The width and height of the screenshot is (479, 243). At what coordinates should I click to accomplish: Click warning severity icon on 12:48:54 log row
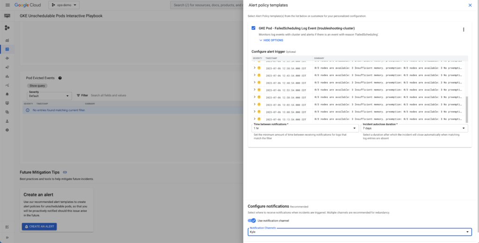point(259,83)
